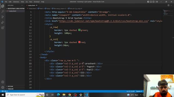This screenshot has height=97, width=174.
Task: Place cursor on the word Yogesh
Action: (x=90, y=67)
